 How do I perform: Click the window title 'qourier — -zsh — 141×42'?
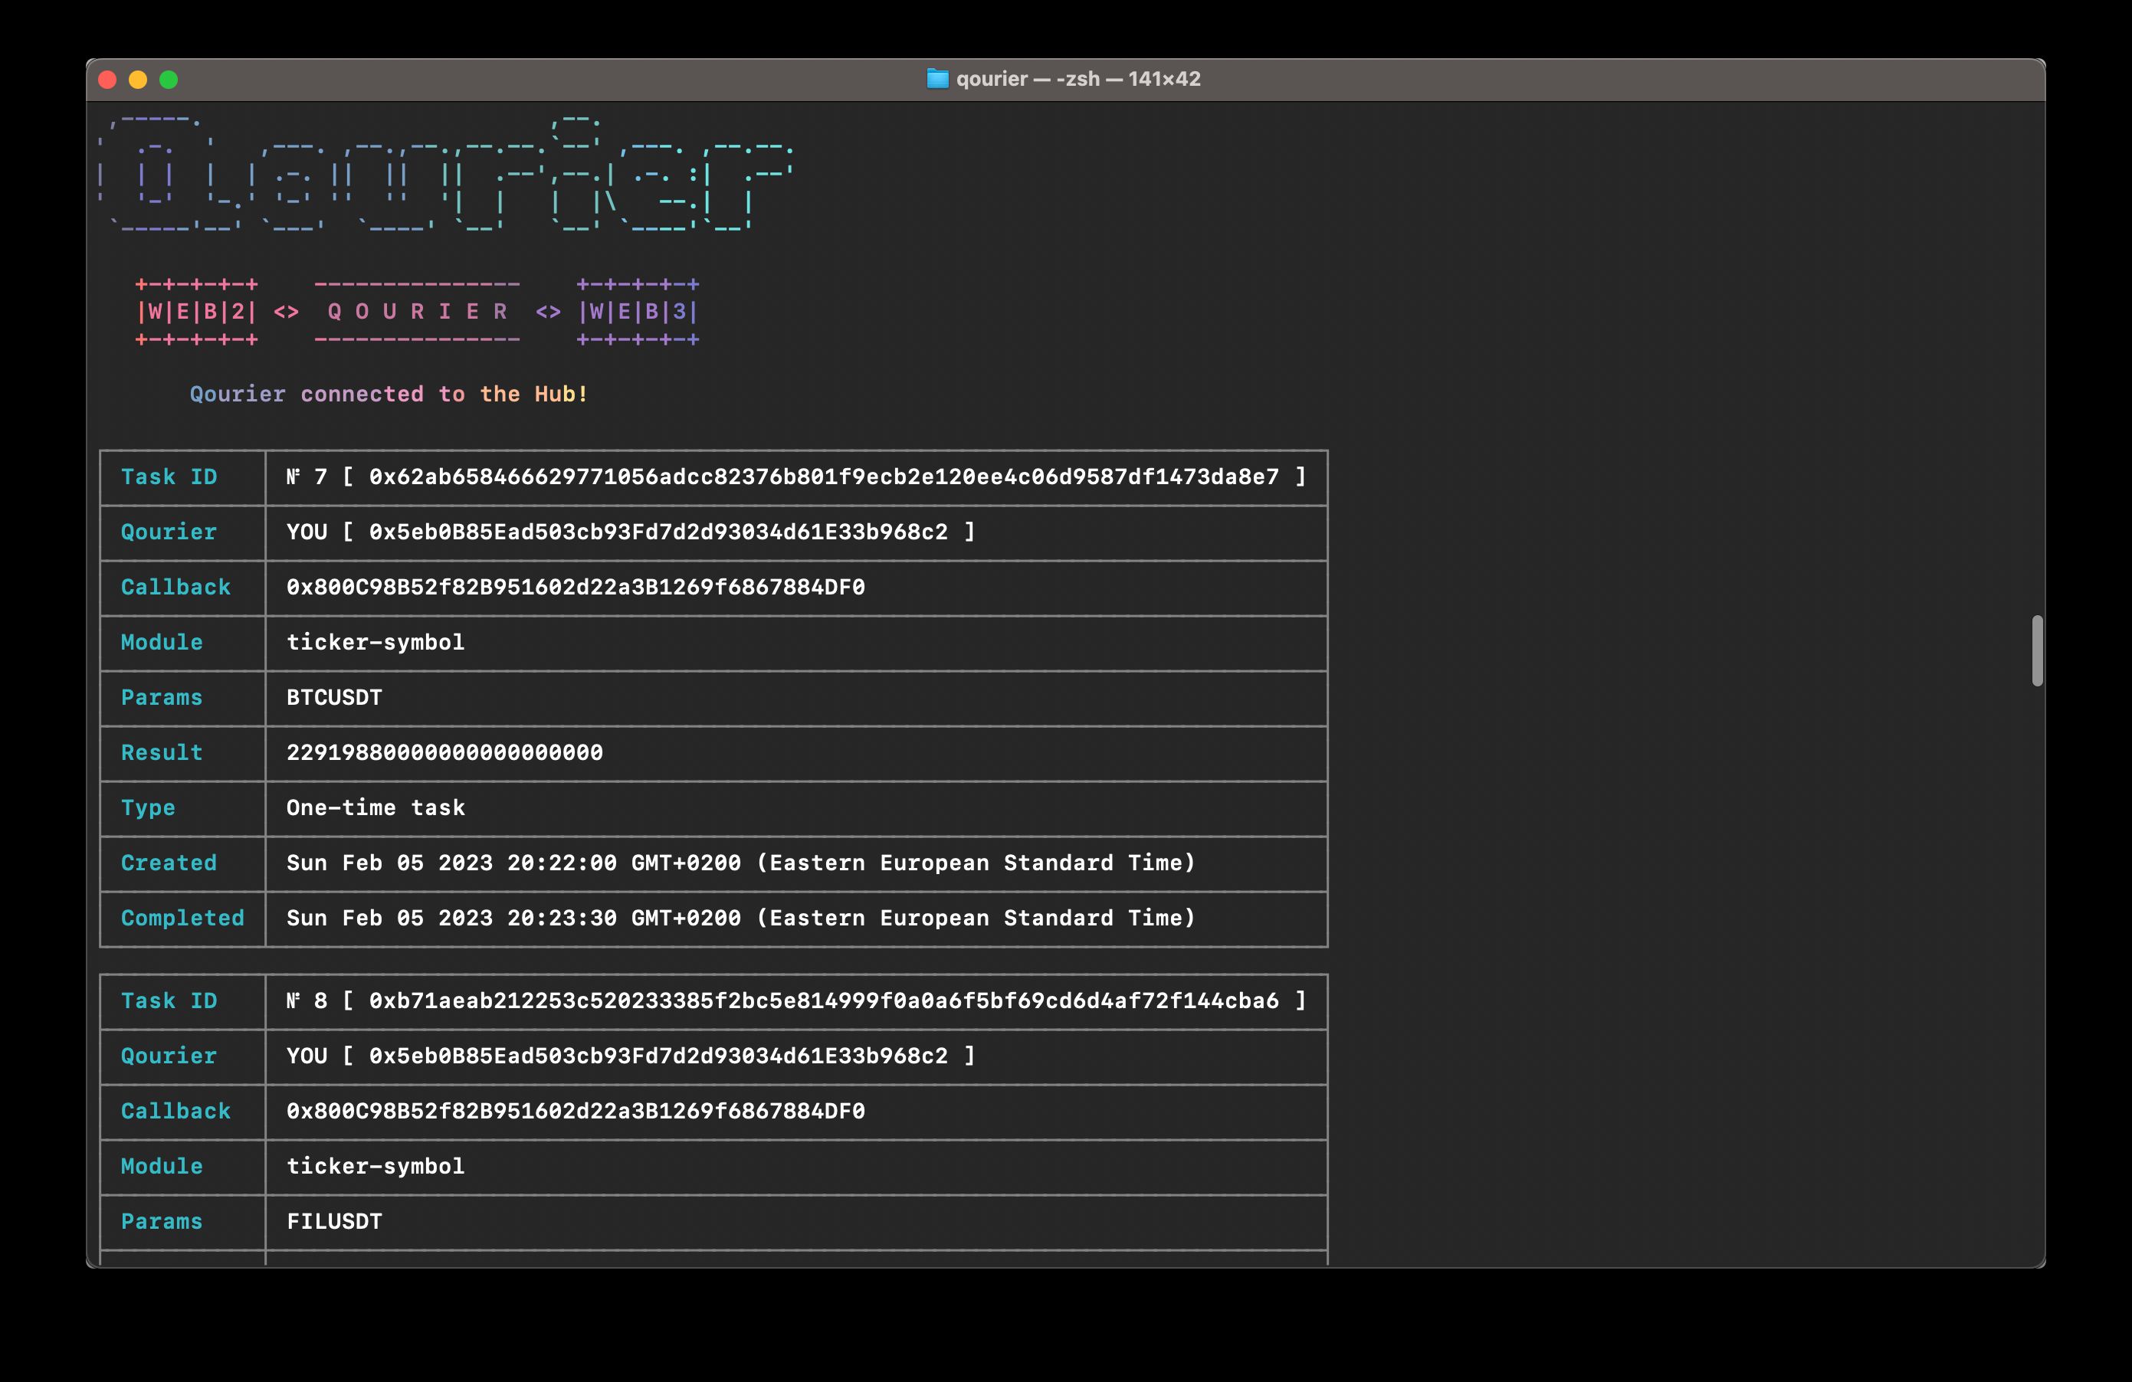[x=1078, y=79]
